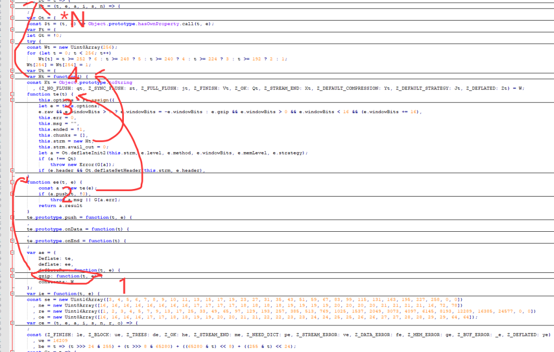554x352 pixels.
Task: Expand folded 'te.prototype.onData' function
Action: 12,229
